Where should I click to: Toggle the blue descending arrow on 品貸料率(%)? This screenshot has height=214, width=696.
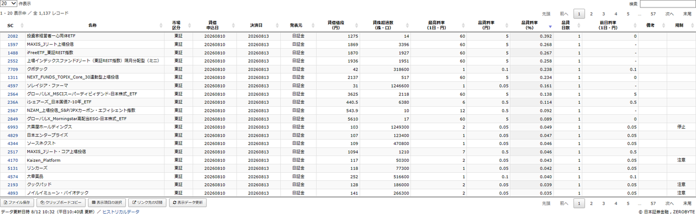click(550, 27)
